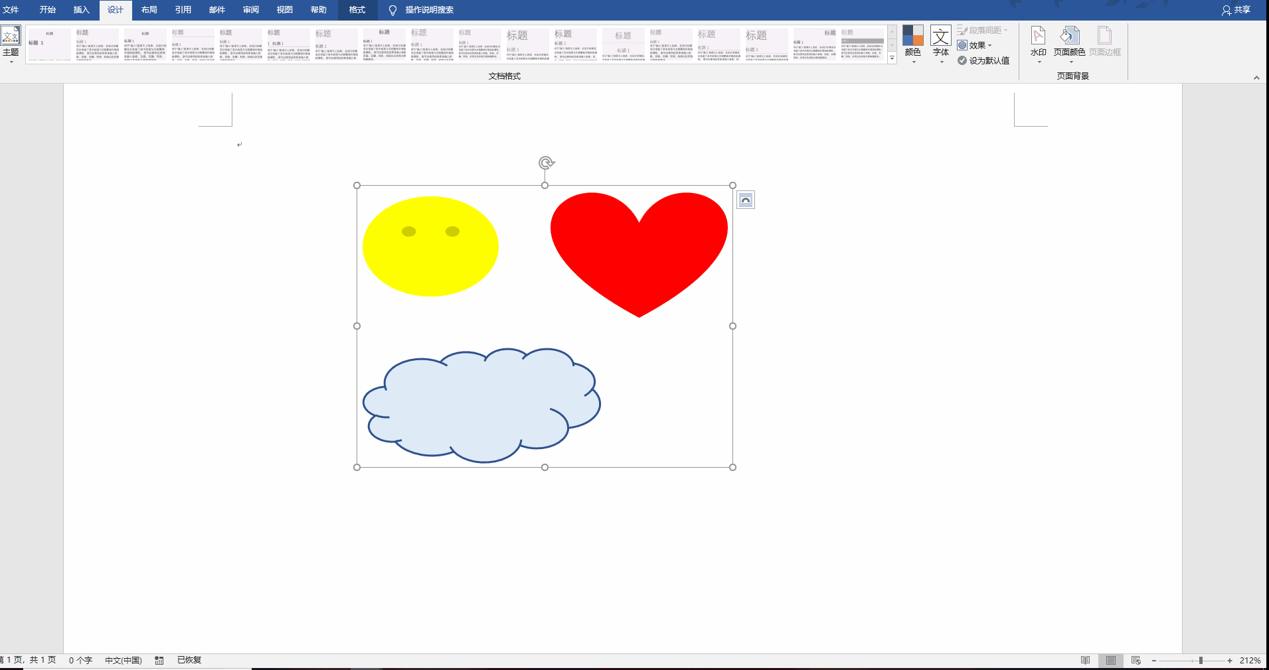Screen dimensions: 1269x670
Task: Apply the first document format thumbnail in gallery
Action: click(50, 44)
